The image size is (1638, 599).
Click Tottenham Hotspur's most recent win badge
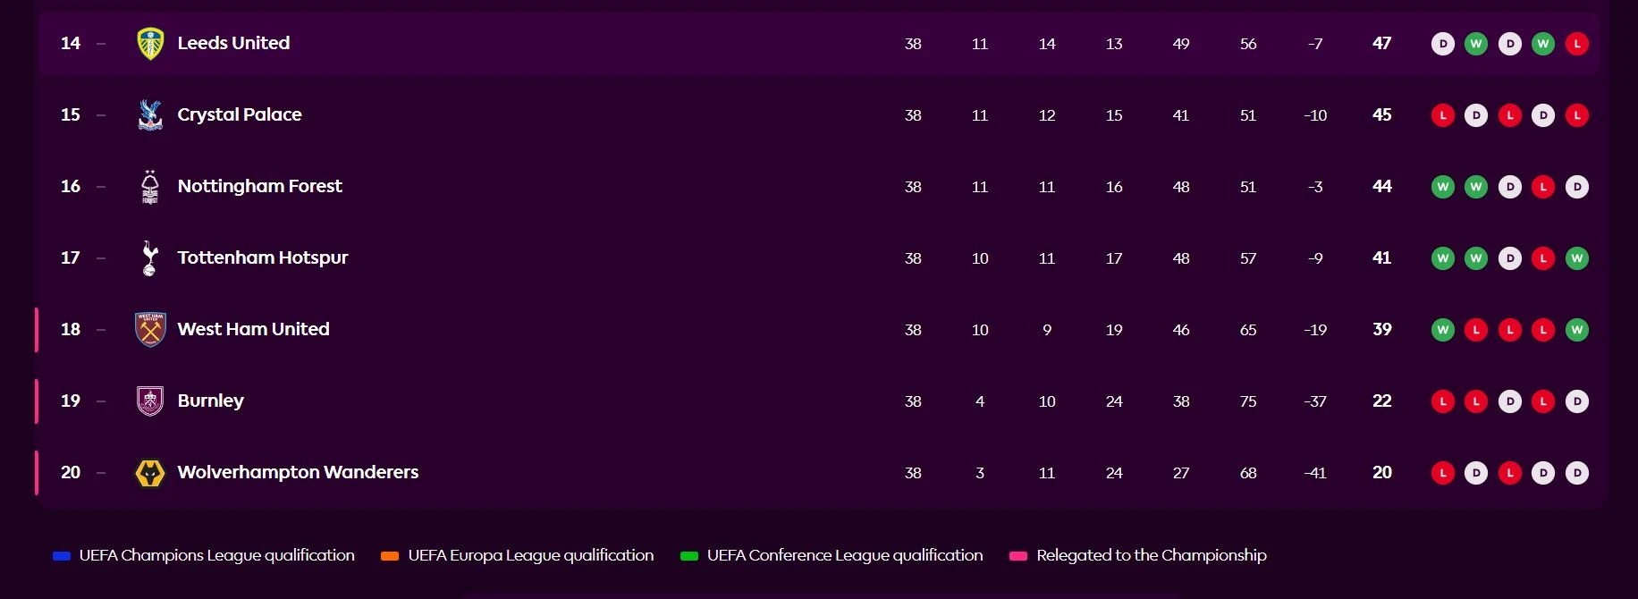coord(1577,258)
